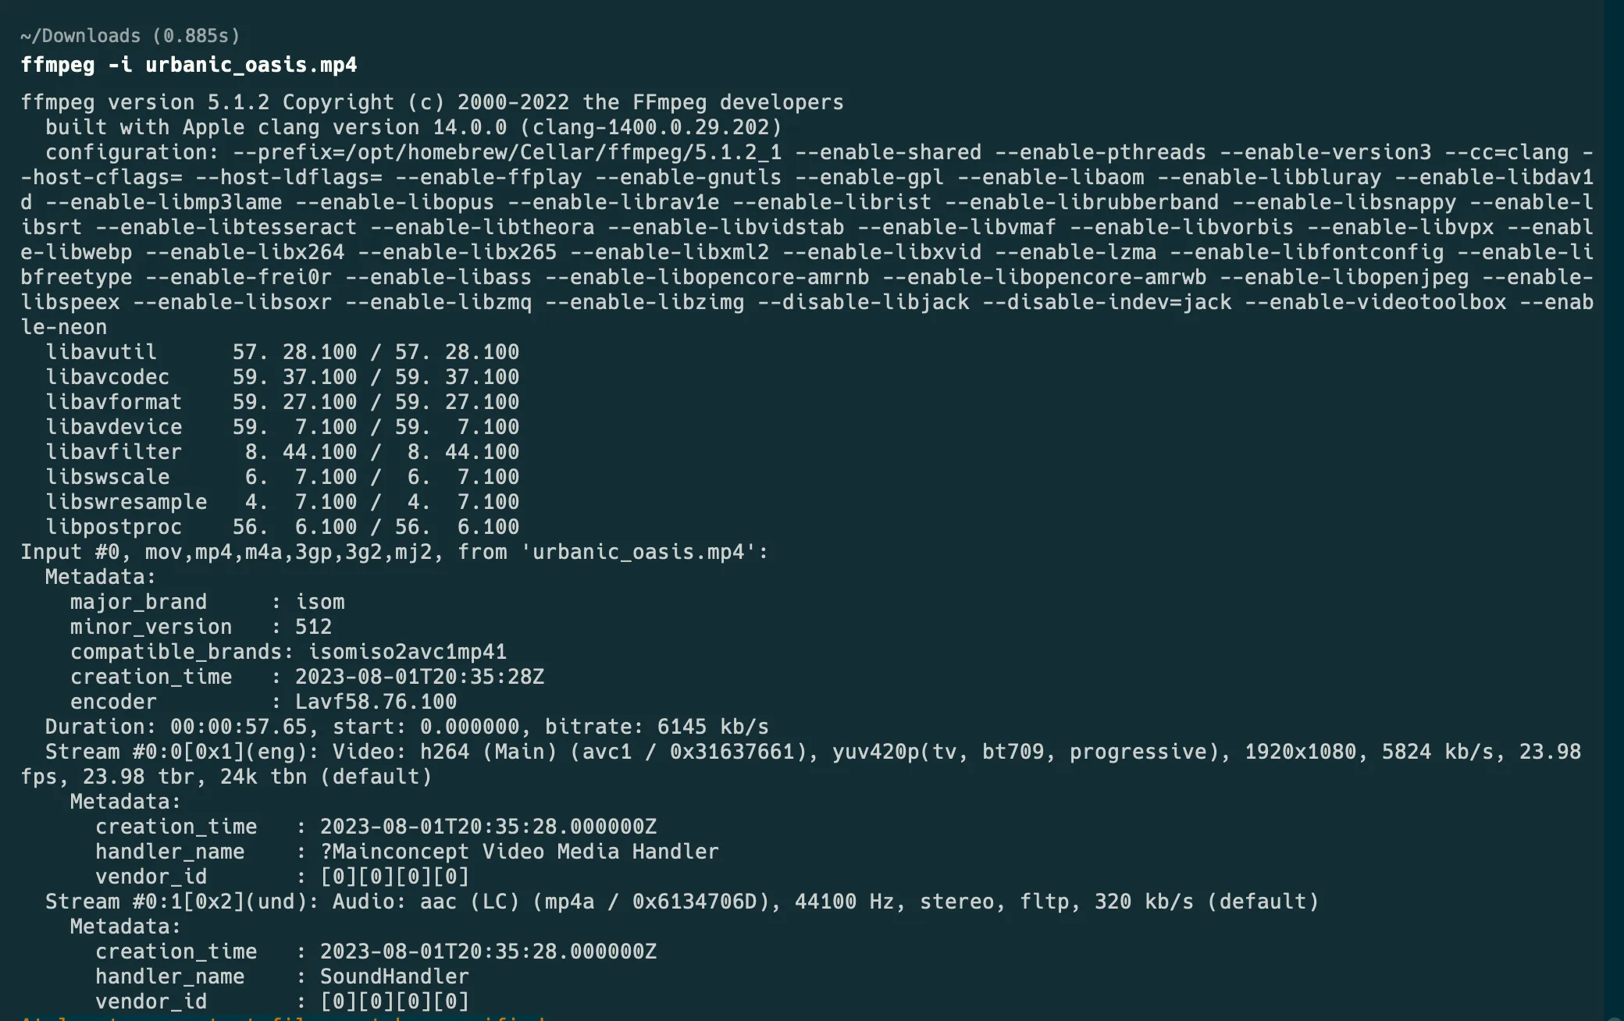Image resolution: width=1624 pixels, height=1021 pixels.
Task: Select the 'built with Apple clang' line
Action: [x=413, y=127]
